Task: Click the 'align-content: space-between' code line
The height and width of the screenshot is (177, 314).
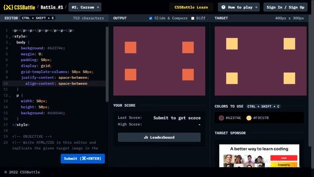Action: pyautogui.click(x=56, y=84)
